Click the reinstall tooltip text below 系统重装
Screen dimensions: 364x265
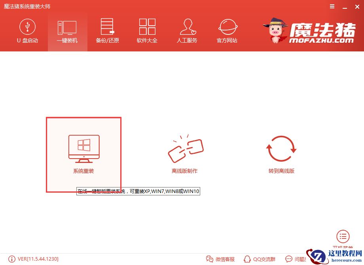[138, 191]
